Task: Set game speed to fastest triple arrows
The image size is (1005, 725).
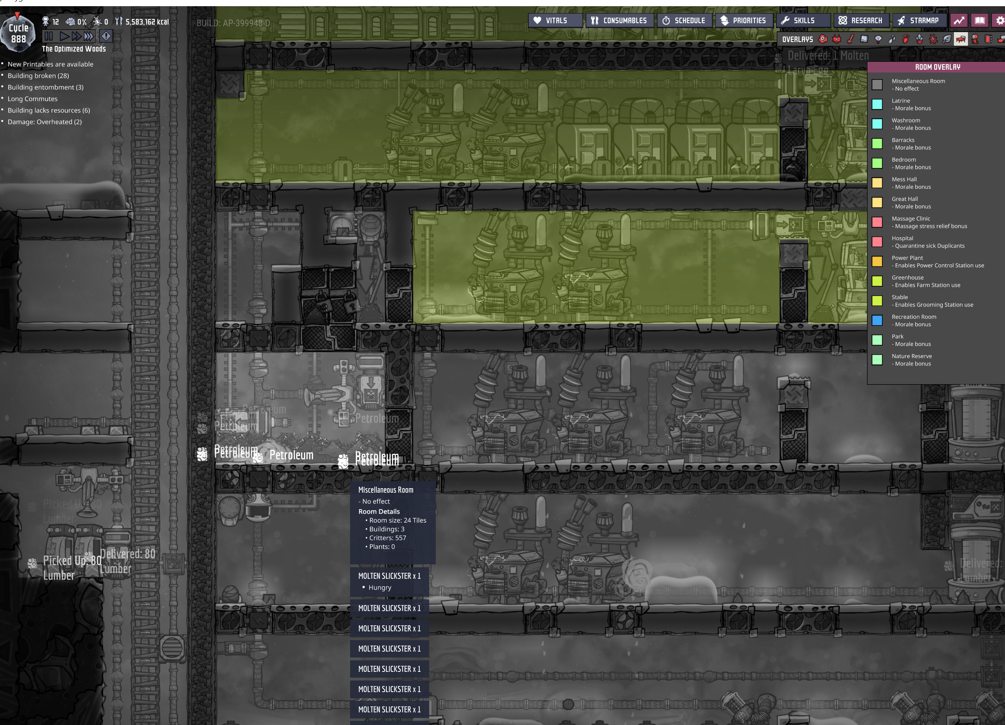Action: point(89,36)
